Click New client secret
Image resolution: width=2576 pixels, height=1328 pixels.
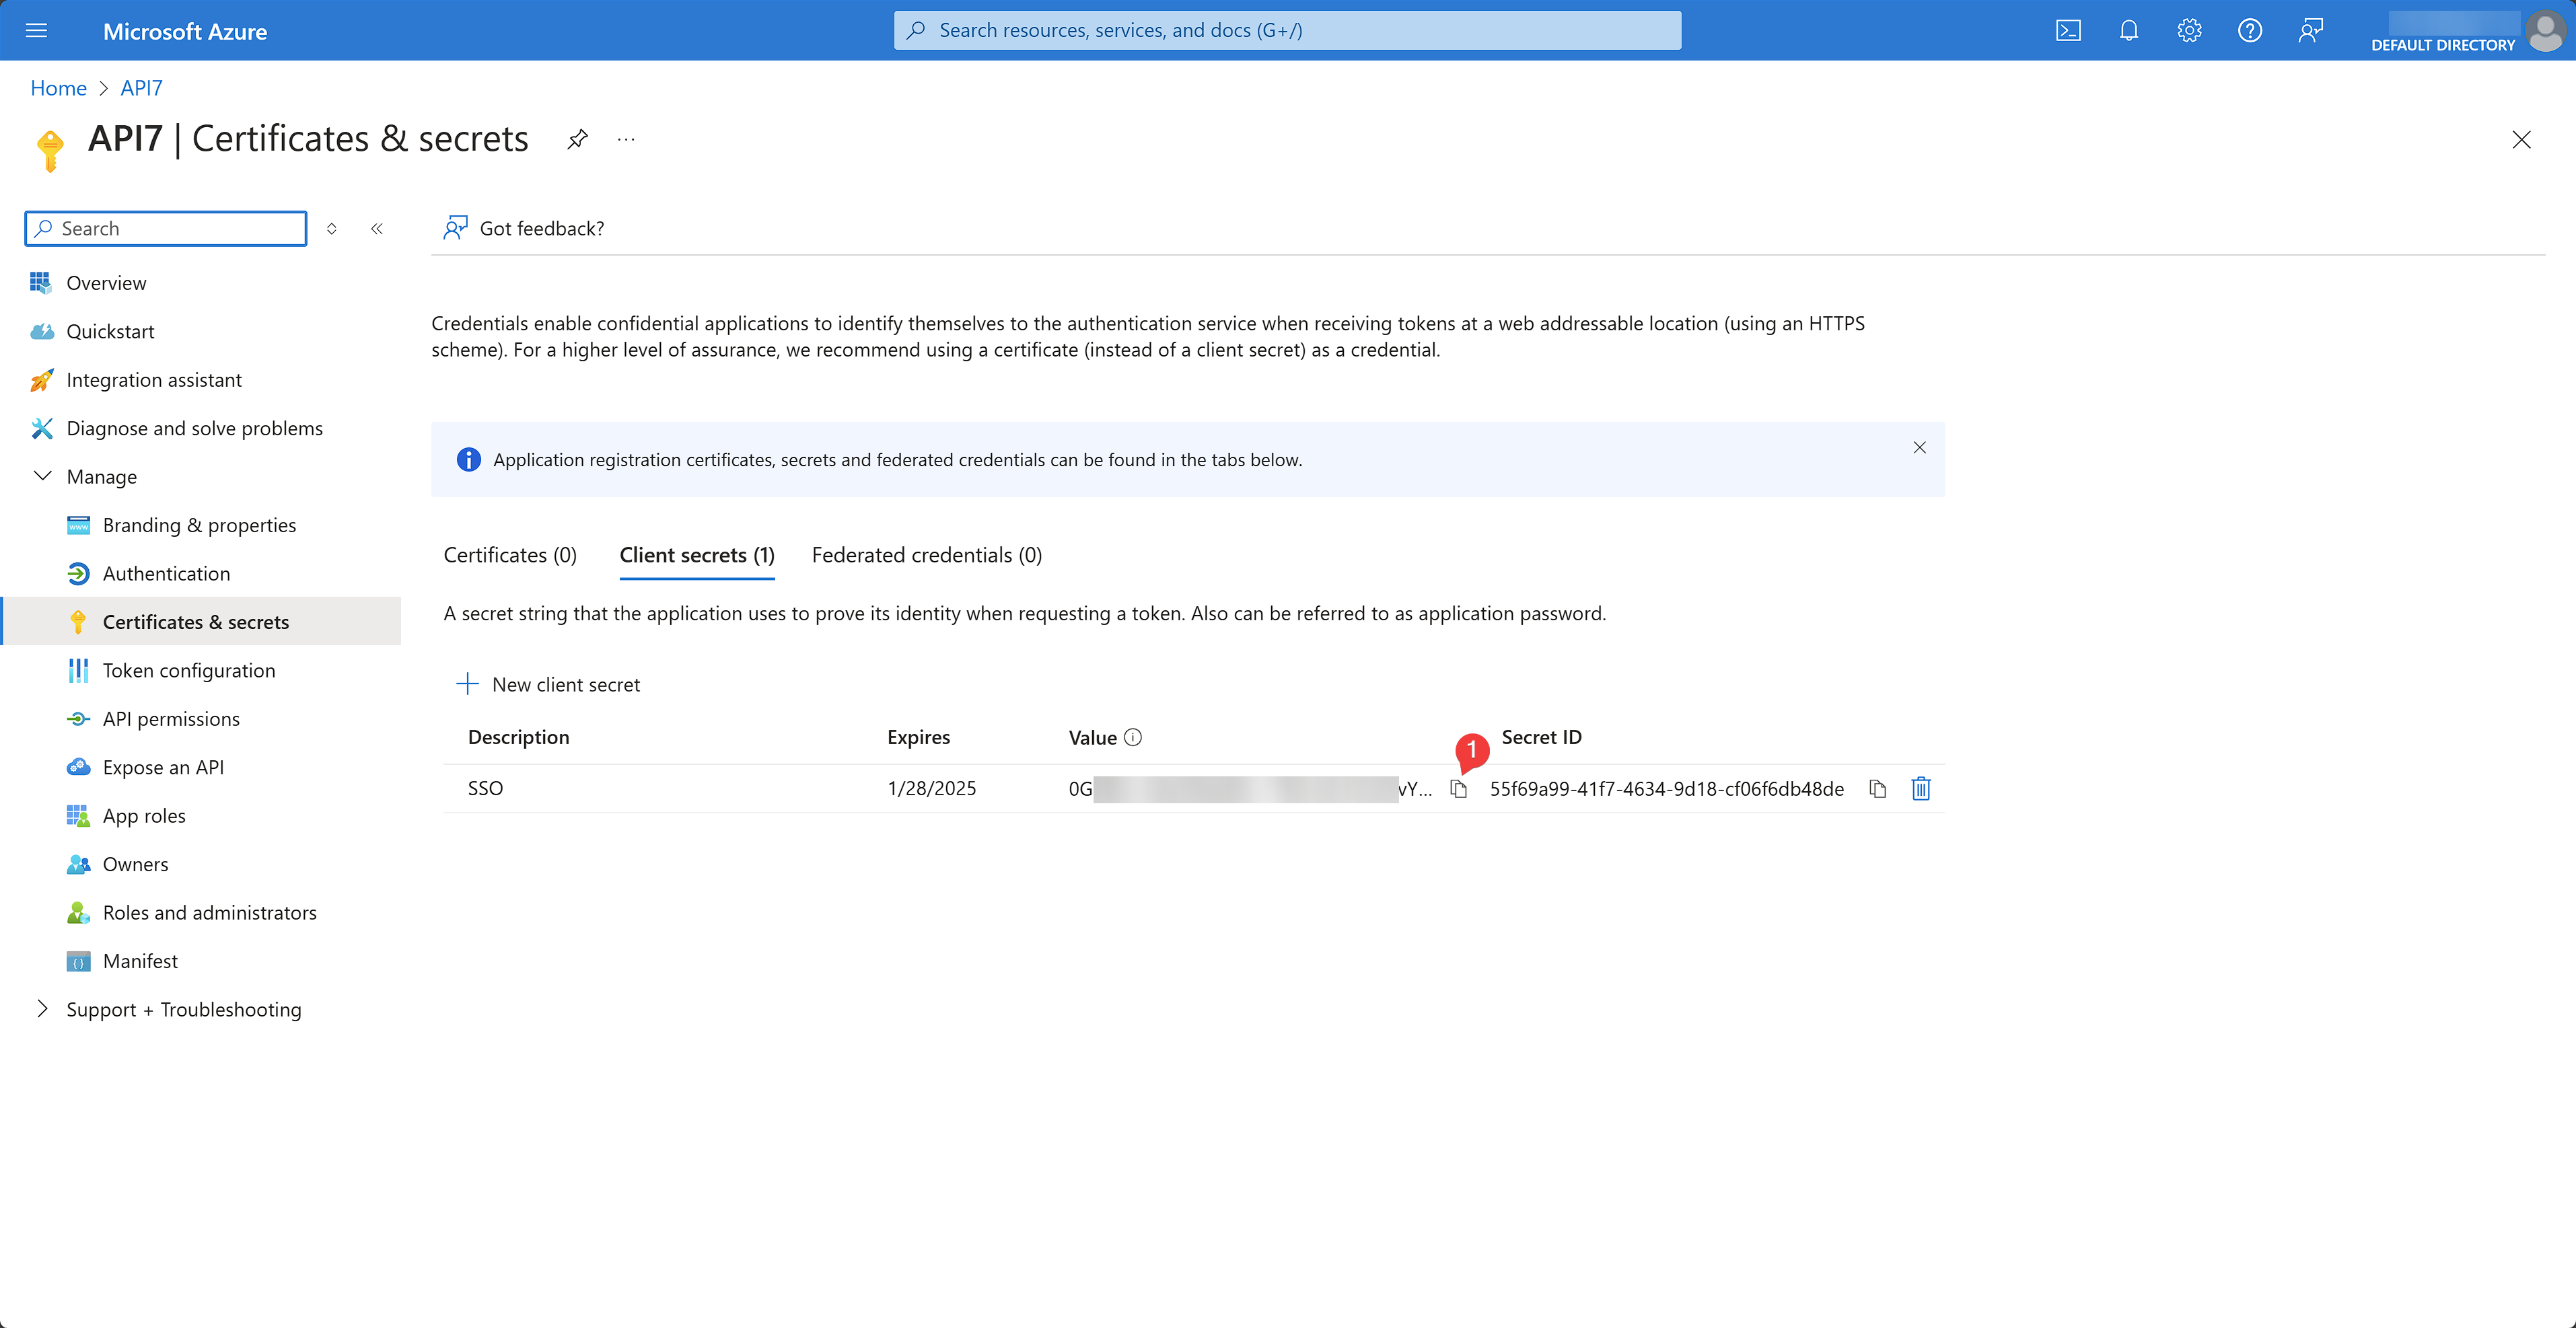click(x=548, y=684)
